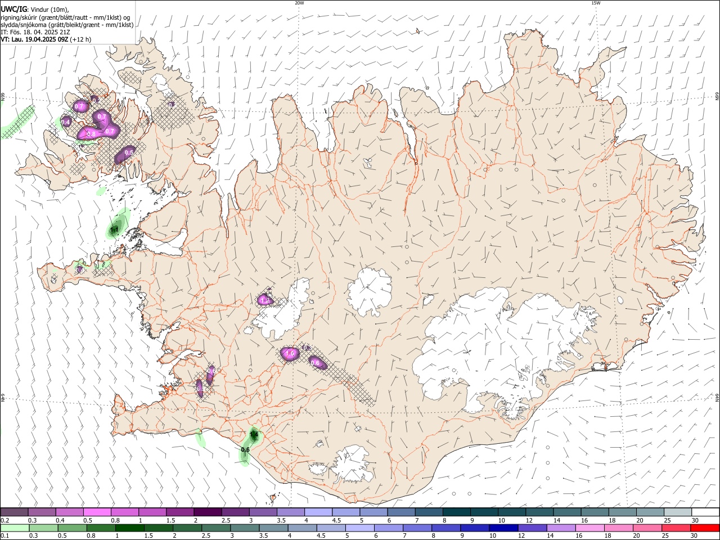Viewport: 720px width, 540px height.
Task: Select the darkest purple 2–2.5 swatch in upper scale
Action: 207,512
